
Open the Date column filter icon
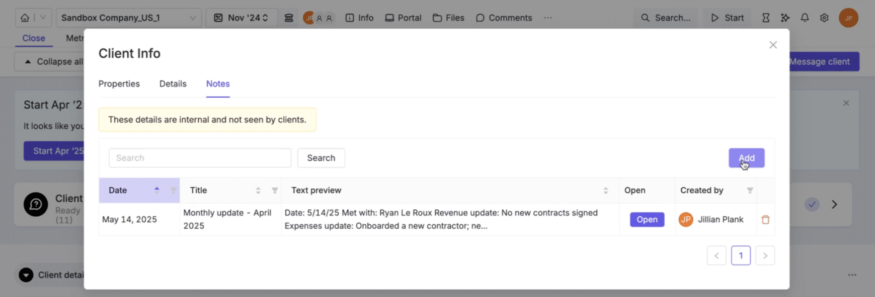point(173,190)
